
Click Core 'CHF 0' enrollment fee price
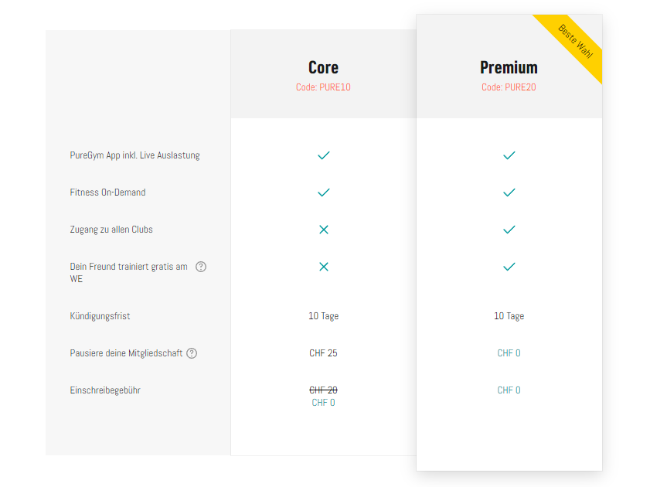pyautogui.click(x=323, y=403)
